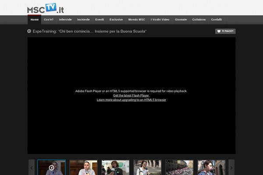Open the Contatti menu item
The height and width of the screenshot is (175, 263).
click(x=217, y=20)
